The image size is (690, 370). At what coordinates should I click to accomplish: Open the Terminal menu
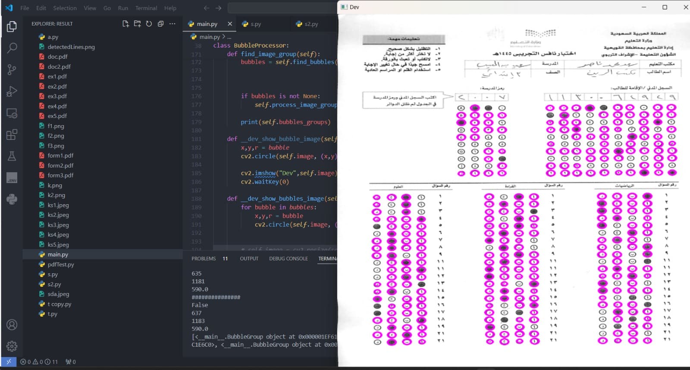click(x=146, y=8)
